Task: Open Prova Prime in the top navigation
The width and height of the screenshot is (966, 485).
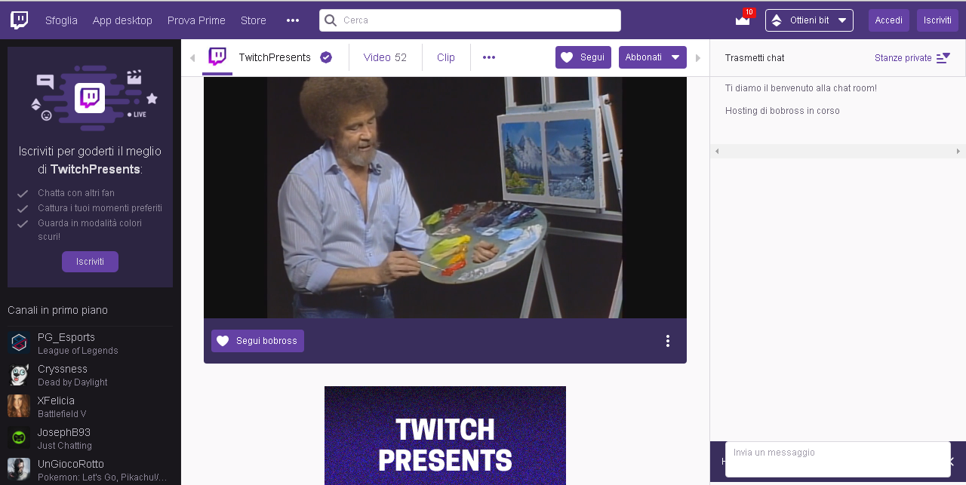Action: [x=196, y=20]
